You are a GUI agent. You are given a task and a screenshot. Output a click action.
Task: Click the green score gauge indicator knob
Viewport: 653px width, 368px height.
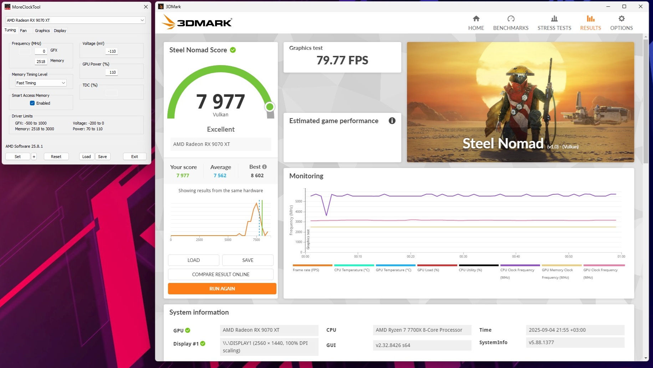coord(270,106)
